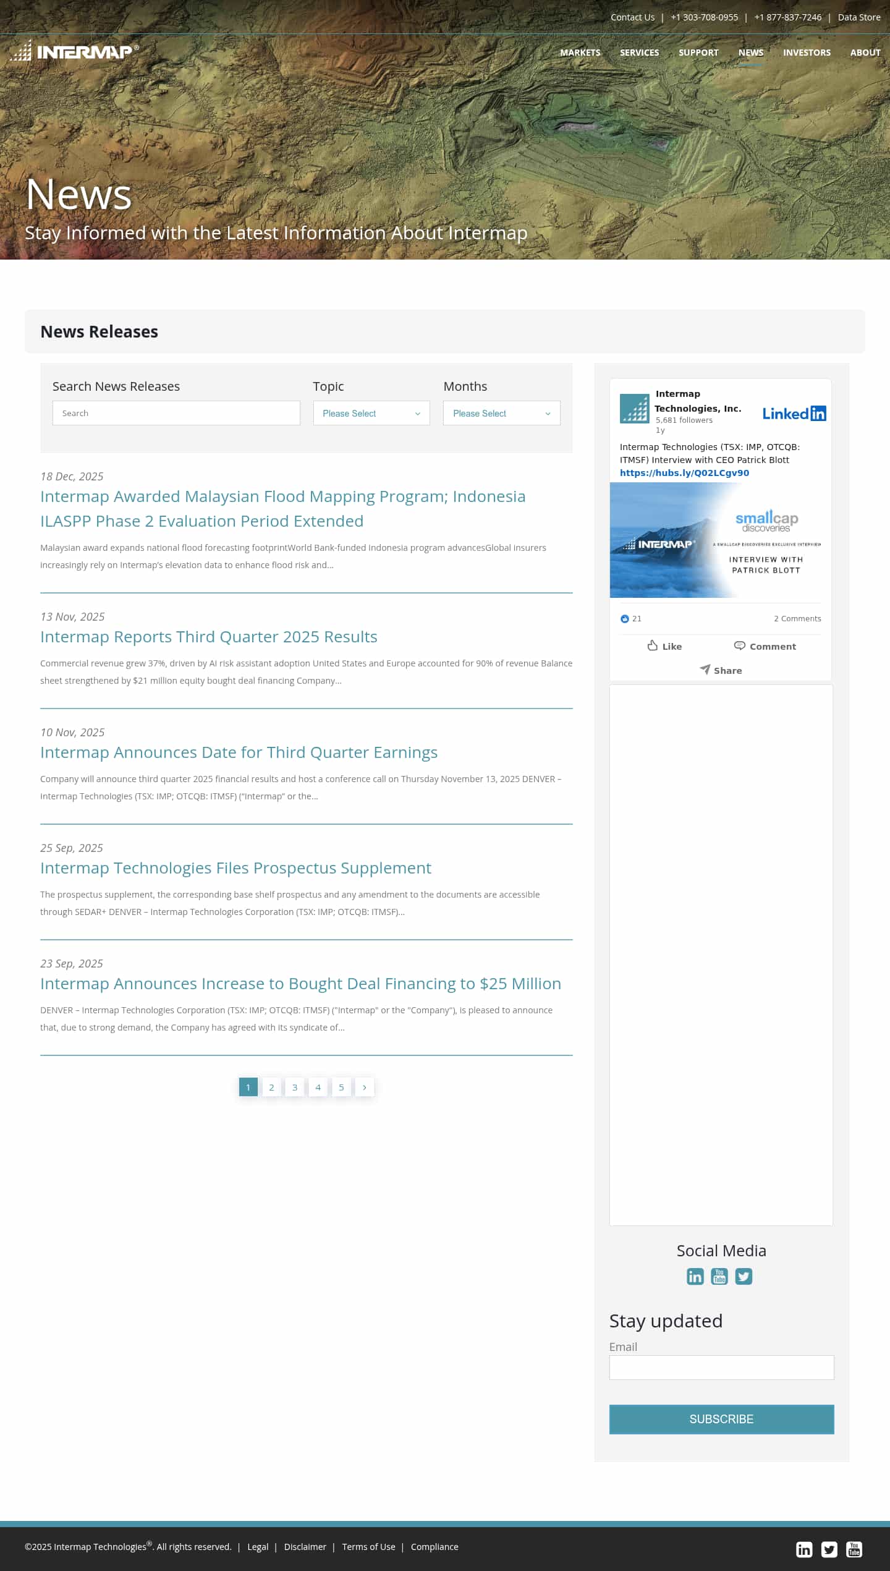This screenshot has height=1571, width=890.
Task: Click the LinkedIn logo in embedded post
Action: click(794, 414)
